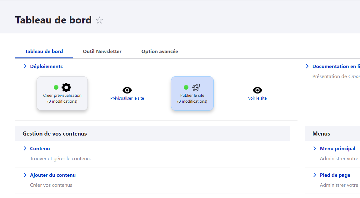
Task: Click green status dot in Publier le site card
Action: [186, 87]
